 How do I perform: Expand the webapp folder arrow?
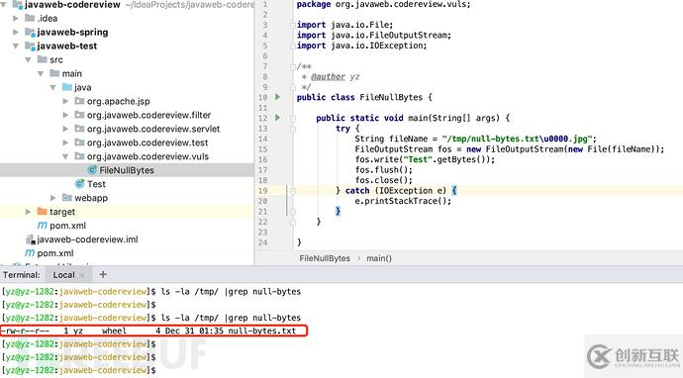53,198
